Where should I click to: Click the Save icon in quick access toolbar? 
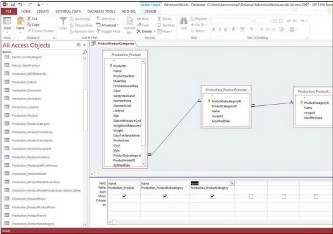(x=13, y=4)
